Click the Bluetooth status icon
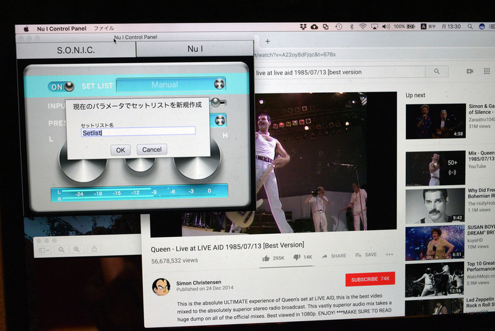The image size is (495, 331). point(351,27)
